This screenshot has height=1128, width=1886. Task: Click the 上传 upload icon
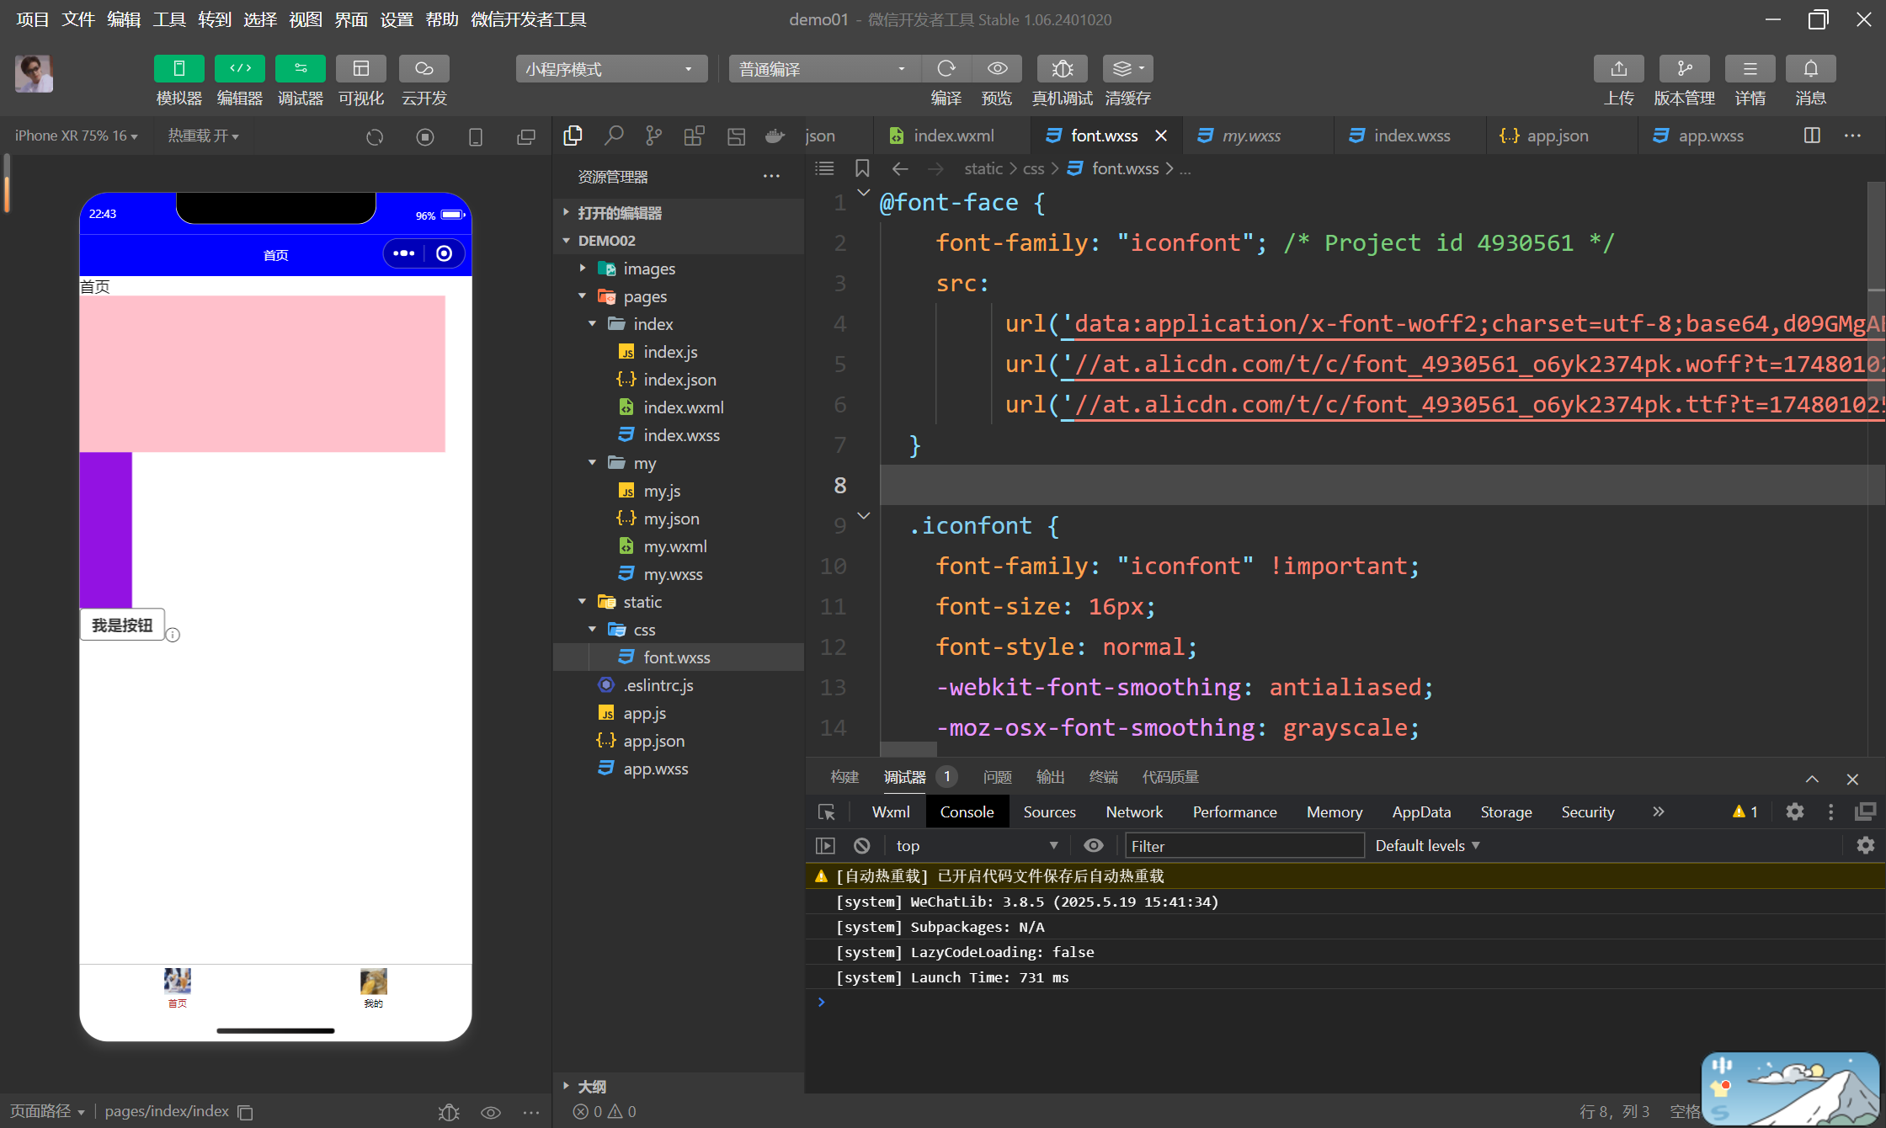[1618, 69]
